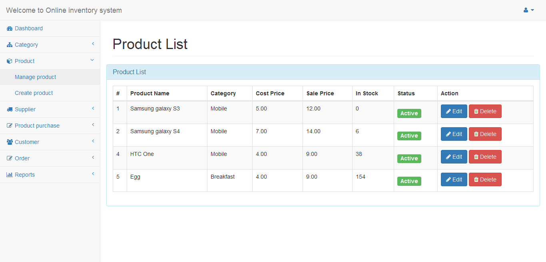
Task: Click the Reports bar-chart icon
Action: 9,174
